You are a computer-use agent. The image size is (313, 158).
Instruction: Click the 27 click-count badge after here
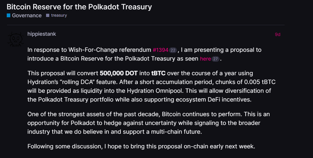(x=215, y=59)
